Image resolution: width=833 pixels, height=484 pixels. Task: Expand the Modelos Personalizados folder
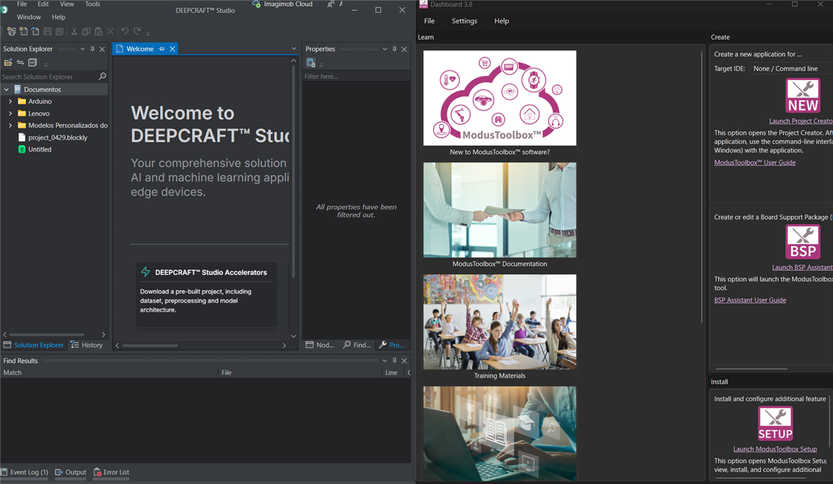click(x=11, y=126)
